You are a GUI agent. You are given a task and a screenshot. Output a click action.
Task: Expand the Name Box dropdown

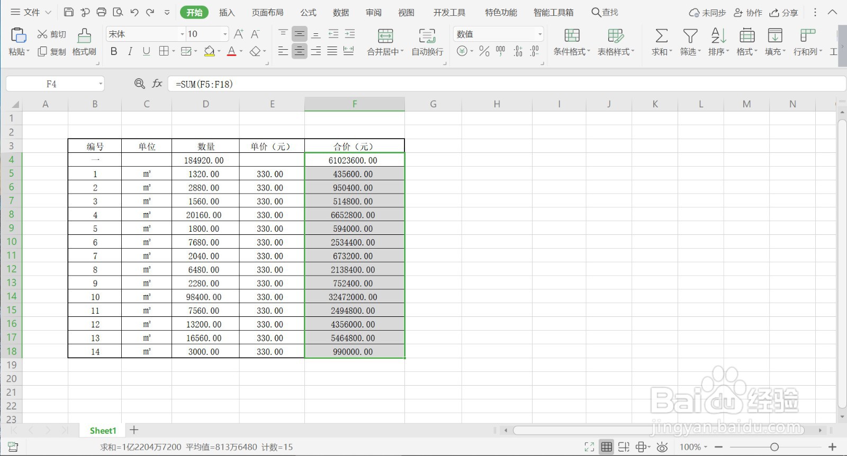point(100,84)
